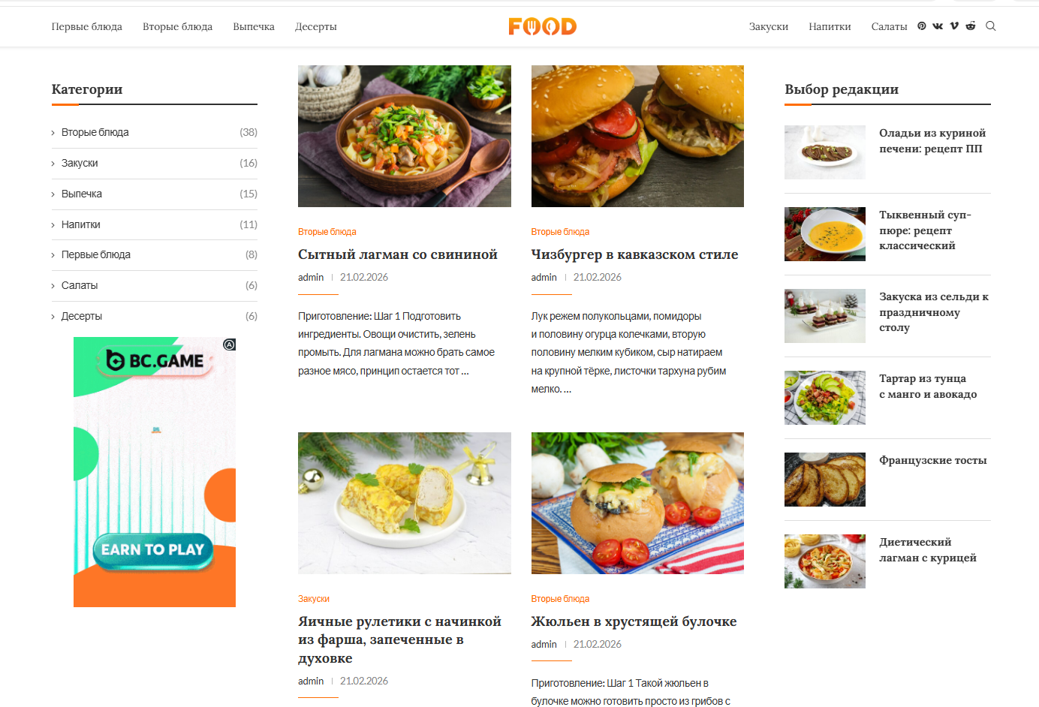Open article Сытный лагман со свининой

(398, 254)
